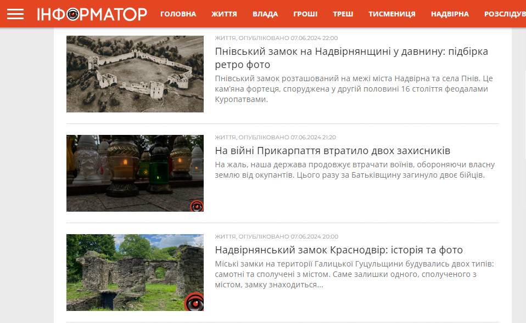Click the Інформатор site logo

click(92, 14)
